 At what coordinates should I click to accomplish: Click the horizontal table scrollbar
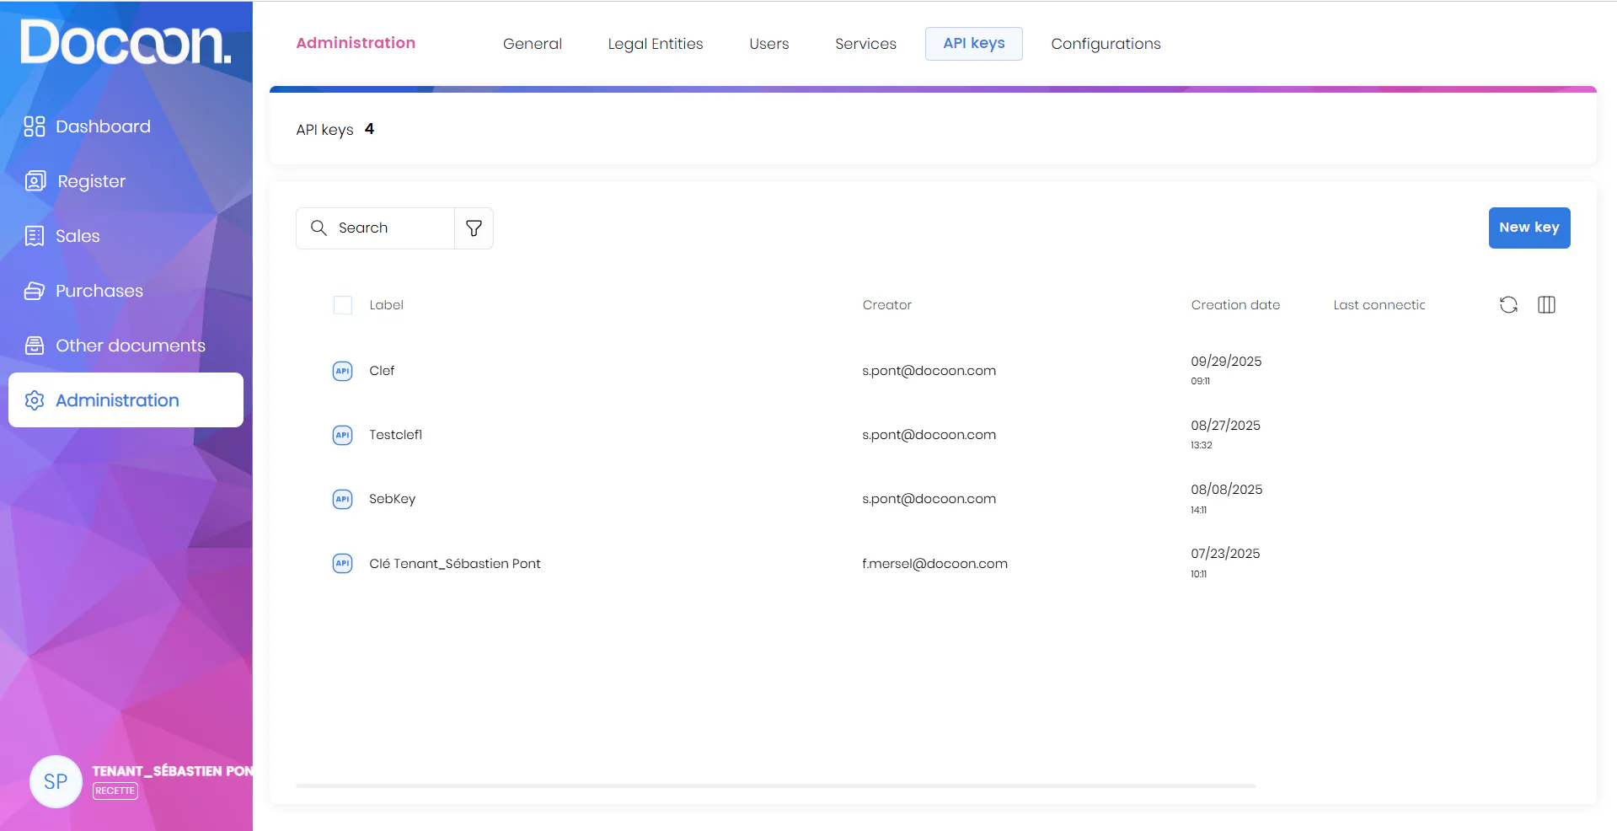coord(775,785)
